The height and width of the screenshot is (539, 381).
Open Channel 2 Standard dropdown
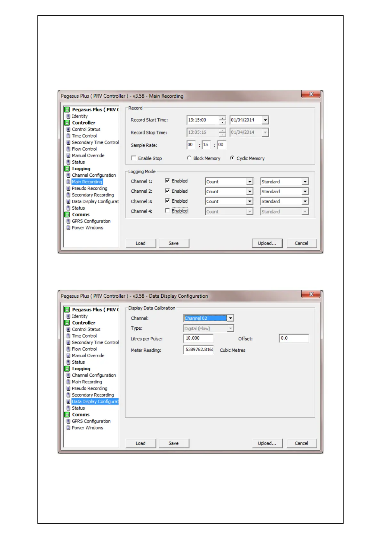(305, 191)
